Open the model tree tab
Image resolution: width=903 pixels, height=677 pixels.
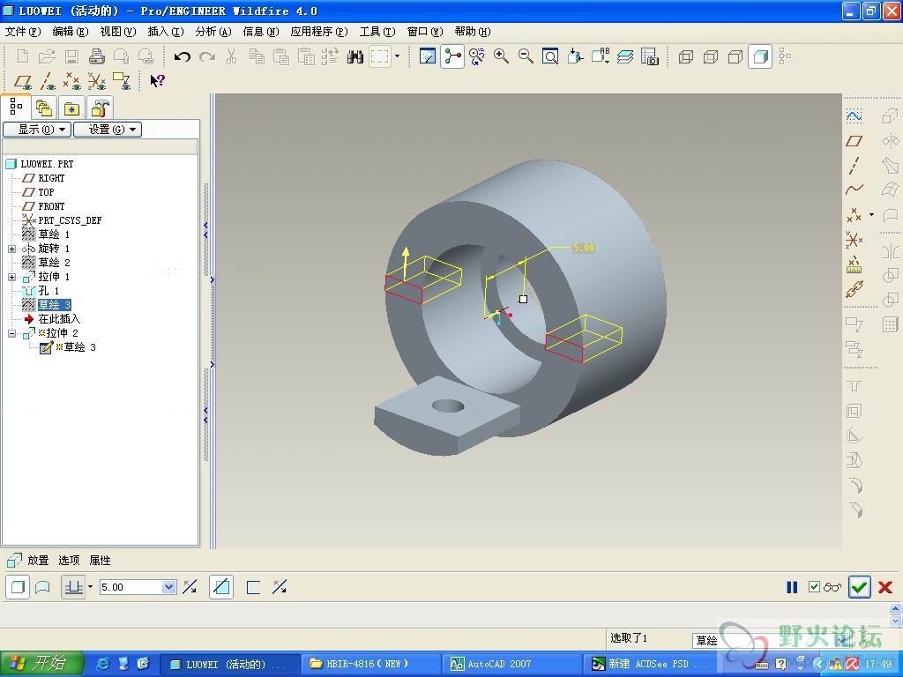(x=16, y=107)
